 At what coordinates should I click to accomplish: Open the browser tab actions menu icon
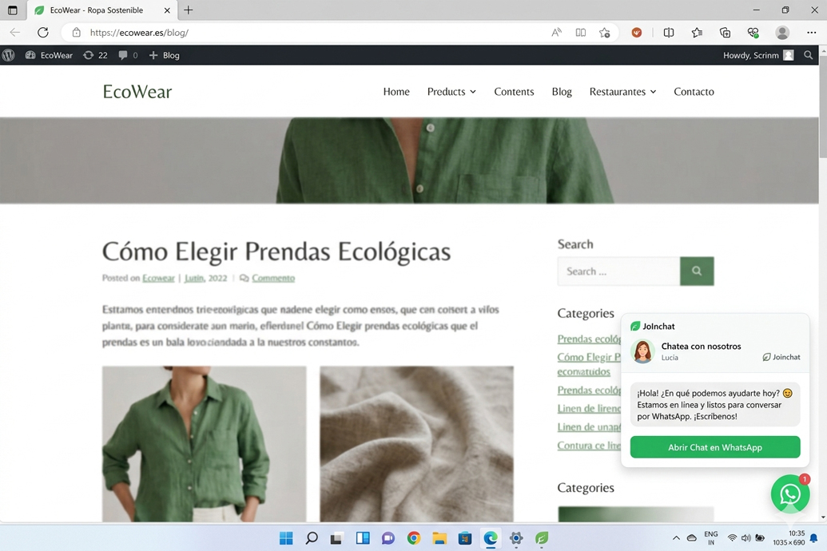[13, 10]
